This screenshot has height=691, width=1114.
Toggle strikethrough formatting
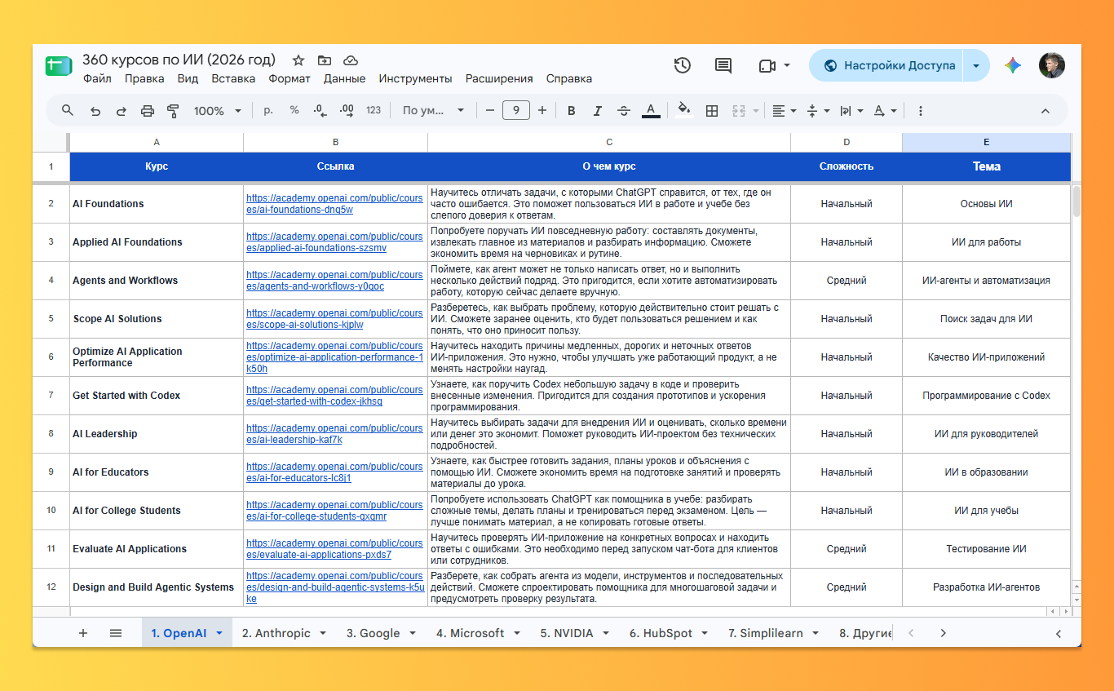624,111
